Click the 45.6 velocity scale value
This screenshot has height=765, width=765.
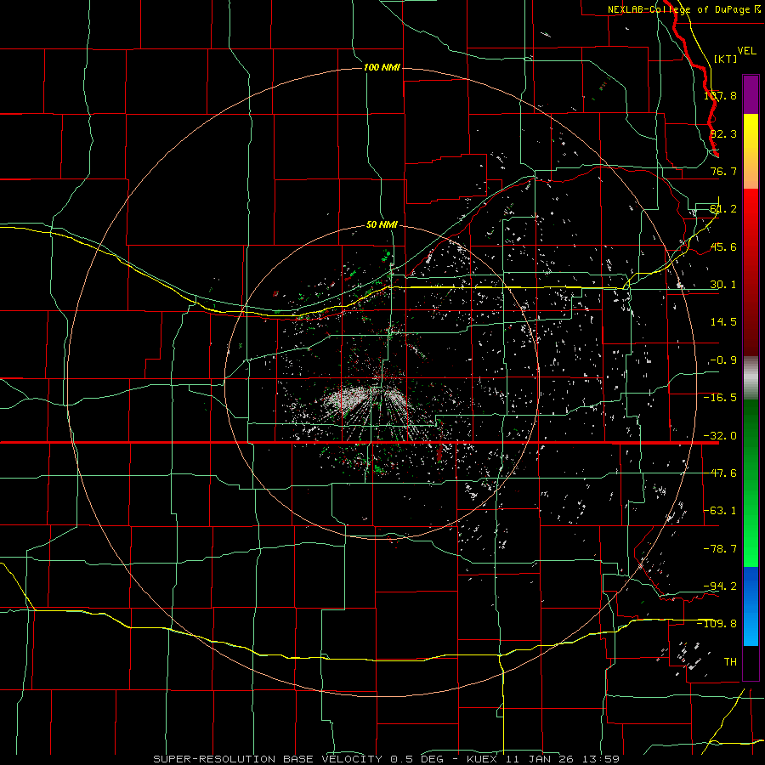click(723, 246)
